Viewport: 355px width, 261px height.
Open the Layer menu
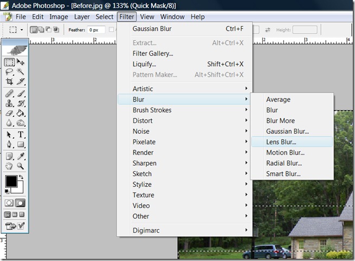point(82,17)
